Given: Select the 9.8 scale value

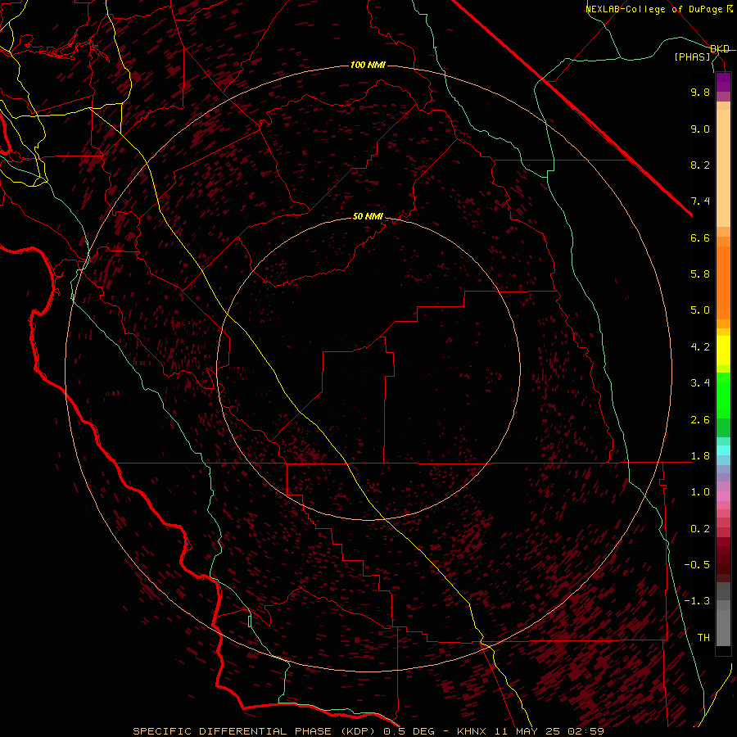Looking at the screenshot, I should 700,92.
